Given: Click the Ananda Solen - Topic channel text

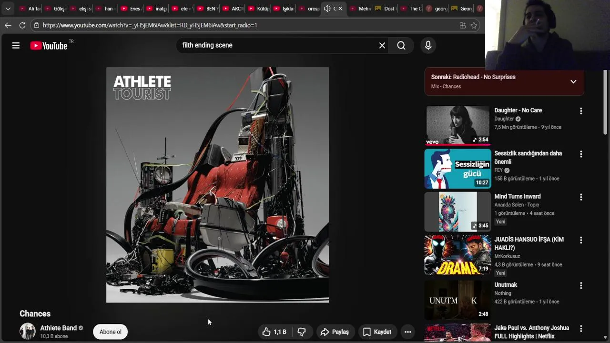Looking at the screenshot, I should click(517, 205).
